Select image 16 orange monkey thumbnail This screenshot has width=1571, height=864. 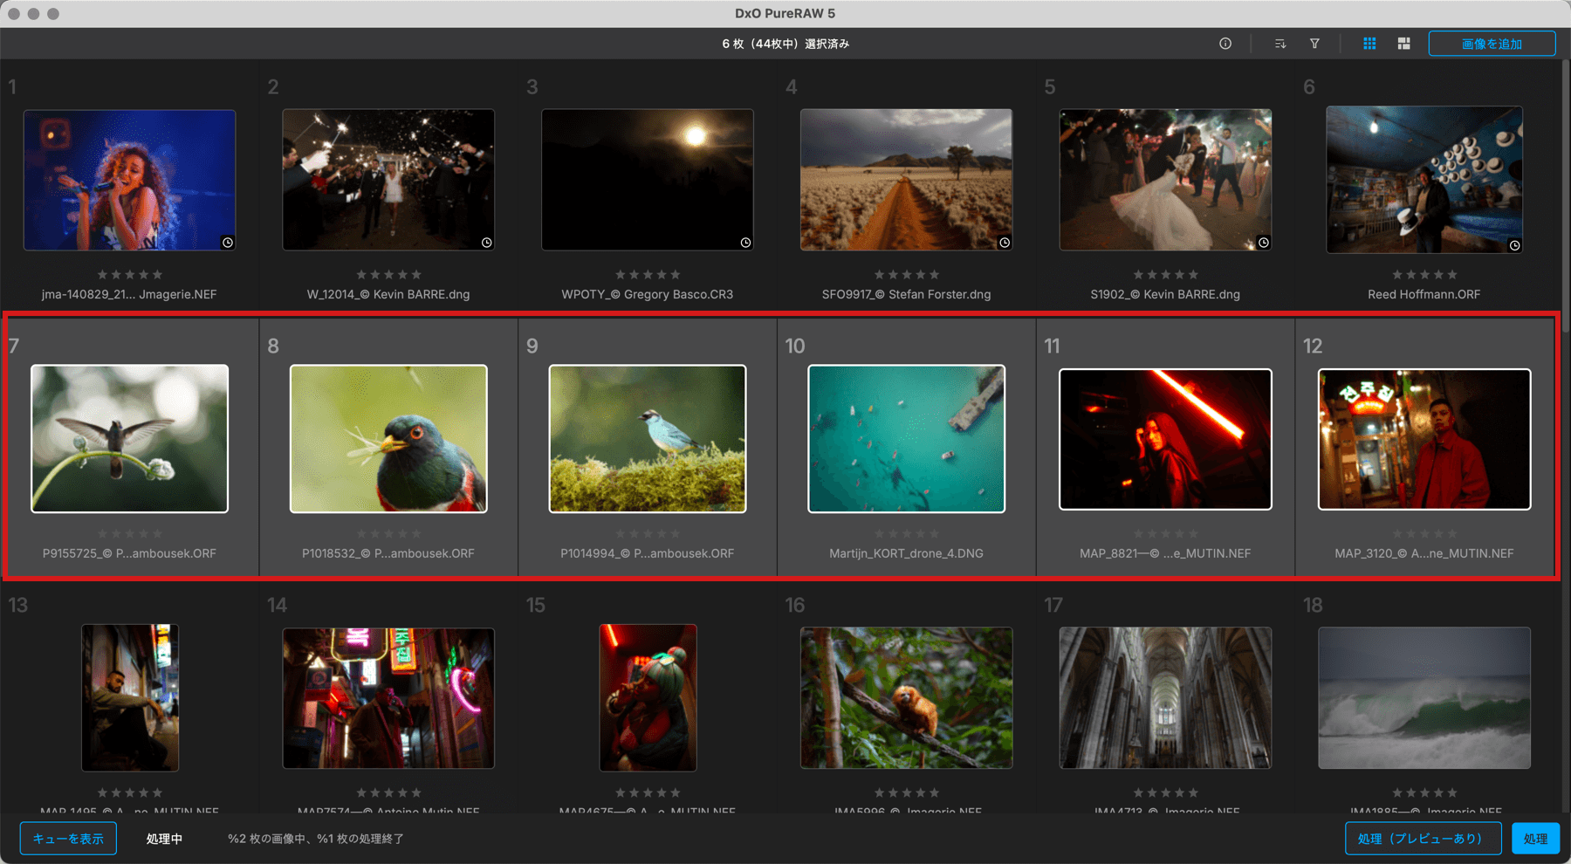tap(906, 698)
